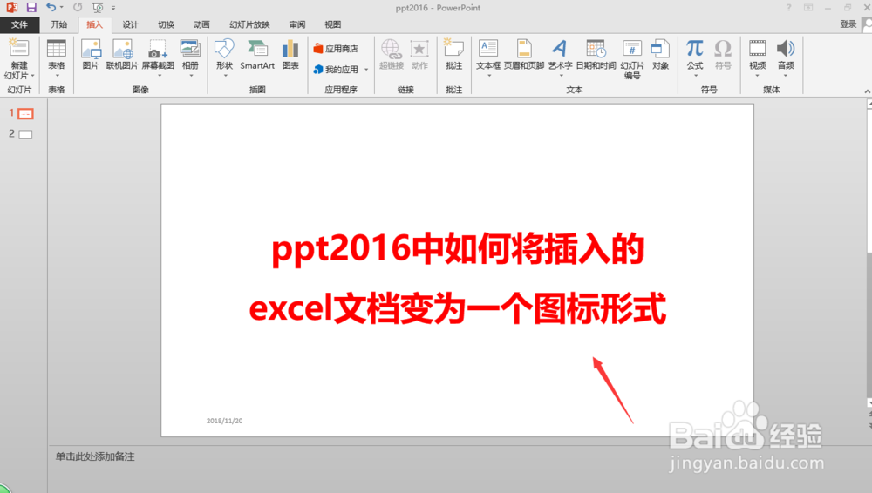Click the New Slide (新建幻灯片) icon
The height and width of the screenshot is (493, 872).
(19, 49)
